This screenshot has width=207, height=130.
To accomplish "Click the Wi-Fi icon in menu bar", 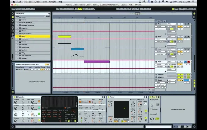I will tap(163, 2).
